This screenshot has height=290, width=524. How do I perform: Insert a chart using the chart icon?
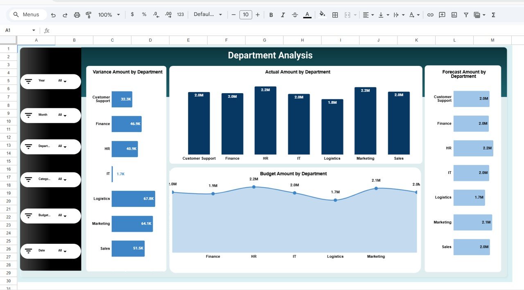click(x=454, y=14)
